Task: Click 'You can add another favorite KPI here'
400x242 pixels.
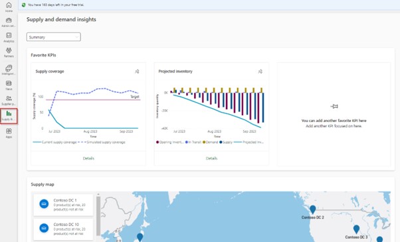Action: [334, 121]
